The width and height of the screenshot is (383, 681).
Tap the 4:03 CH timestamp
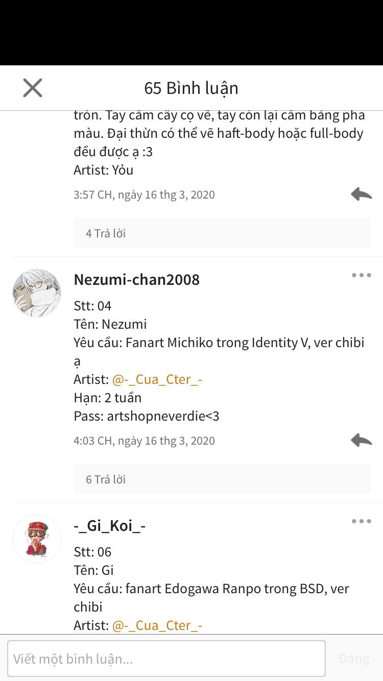(144, 441)
